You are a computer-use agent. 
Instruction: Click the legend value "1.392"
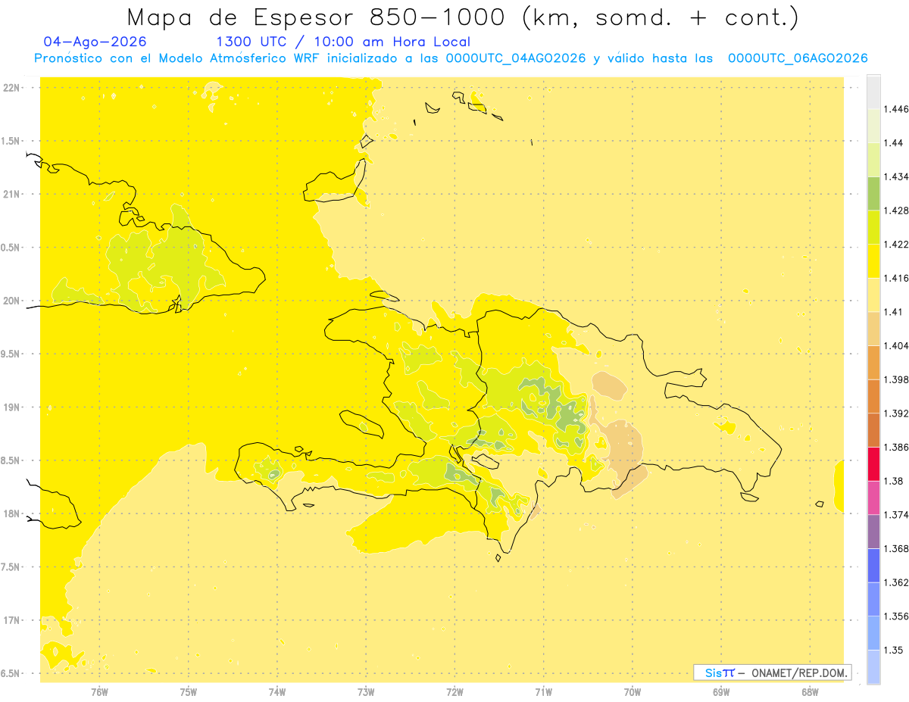pyautogui.click(x=896, y=413)
